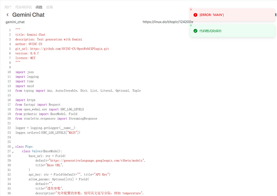
Task: Click the allow_params Optional[str] line
Action: 59,179
